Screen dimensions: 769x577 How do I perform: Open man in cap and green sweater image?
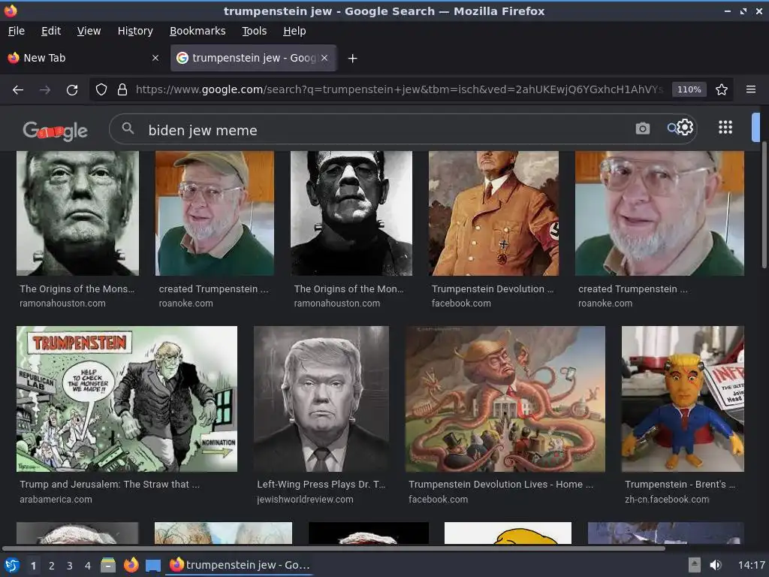coord(214,213)
